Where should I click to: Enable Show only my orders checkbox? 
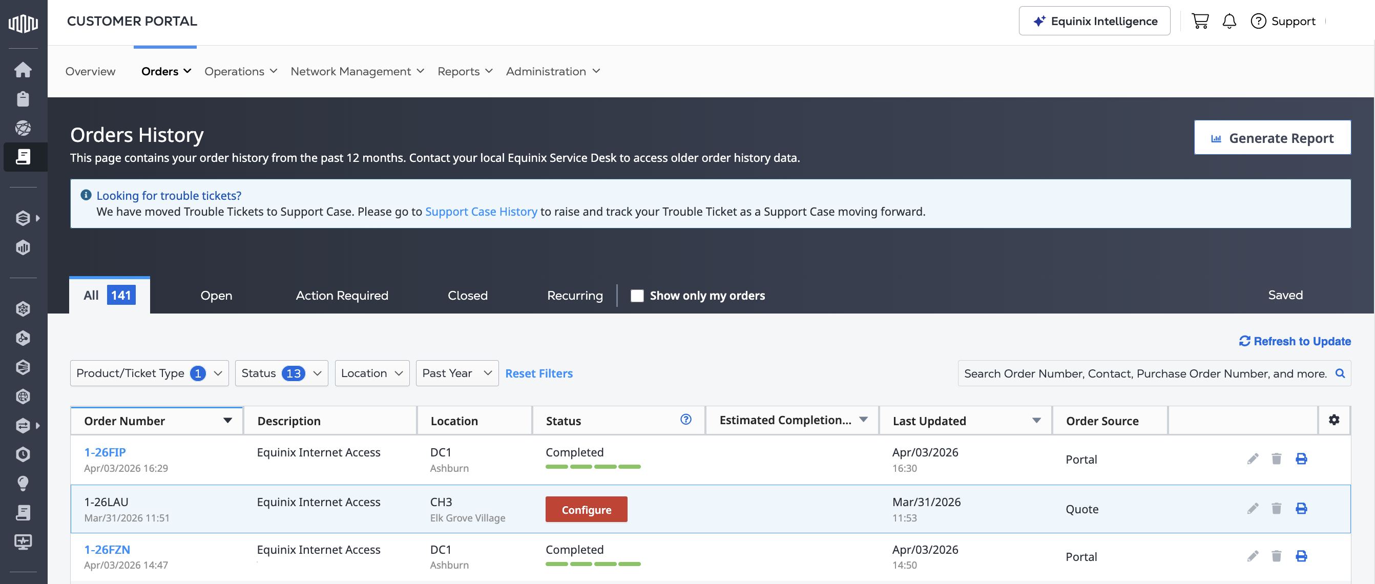coord(637,296)
